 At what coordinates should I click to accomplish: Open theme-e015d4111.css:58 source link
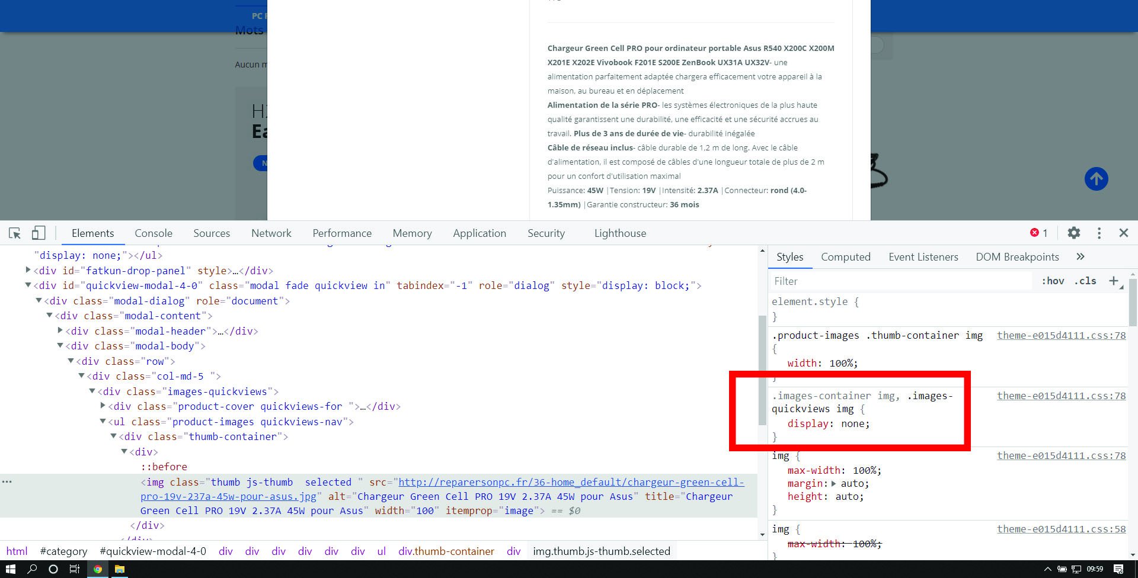tap(1061, 529)
